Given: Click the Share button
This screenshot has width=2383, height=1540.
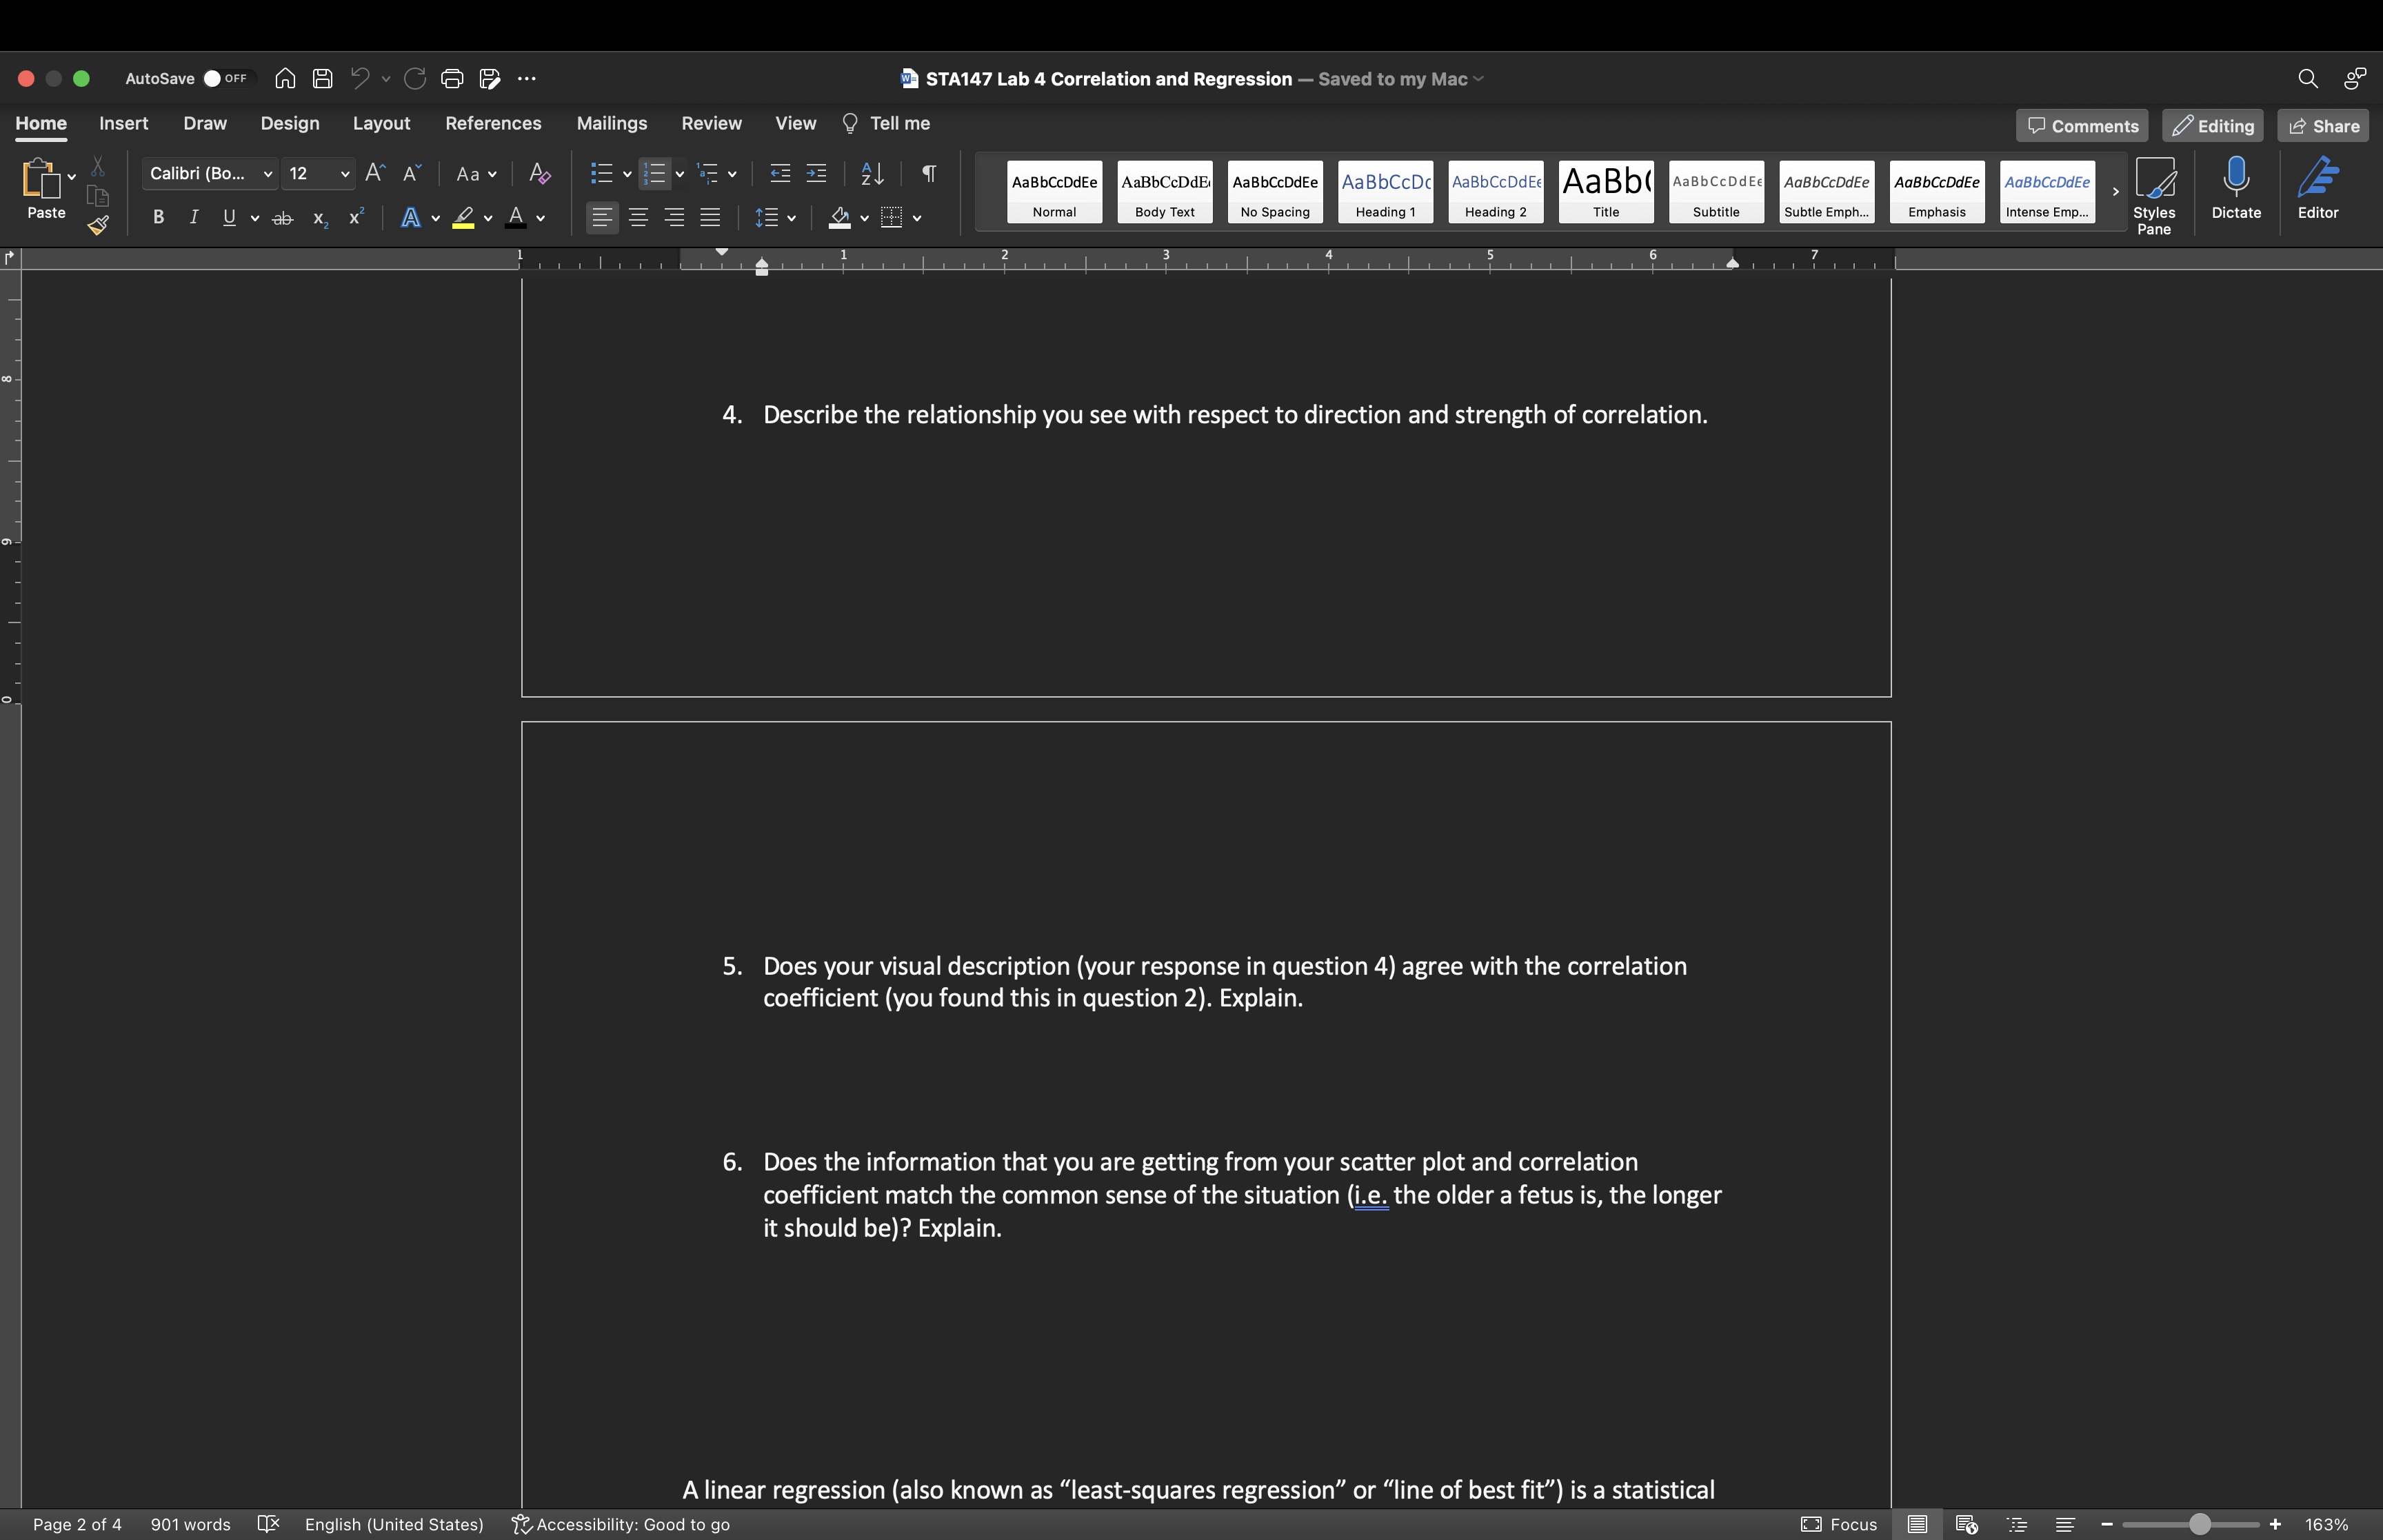Looking at the screenshot, I should pyautogui.click(x=2323, y=126).
